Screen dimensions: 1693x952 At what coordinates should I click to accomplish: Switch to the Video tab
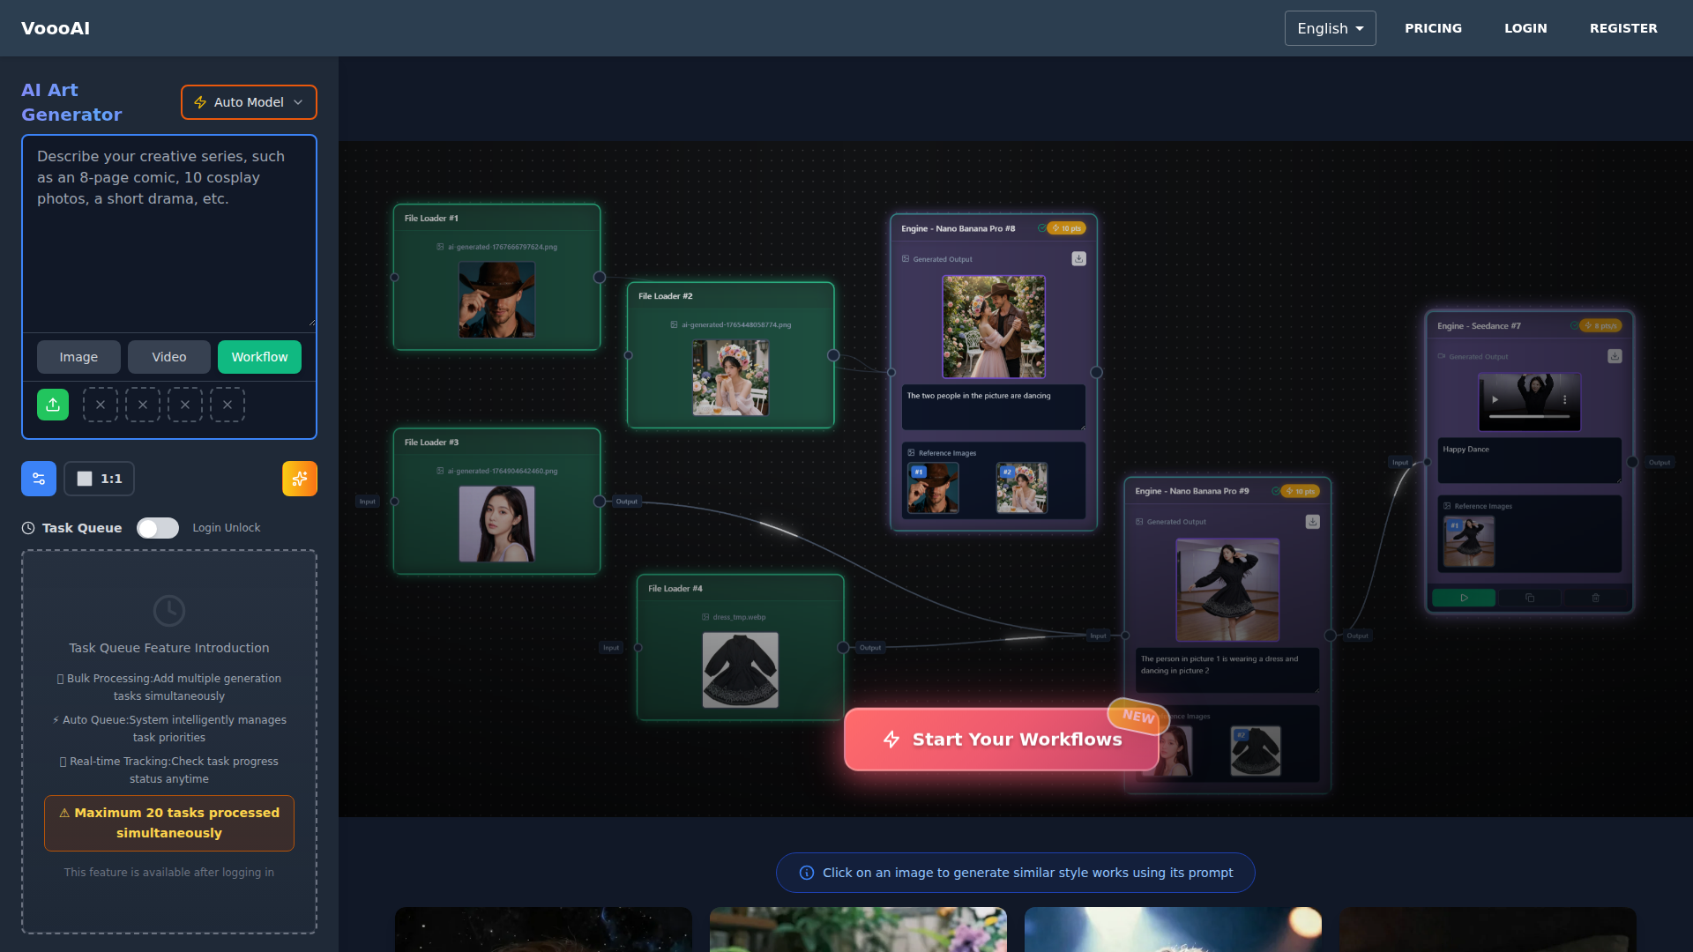(168, 357)
